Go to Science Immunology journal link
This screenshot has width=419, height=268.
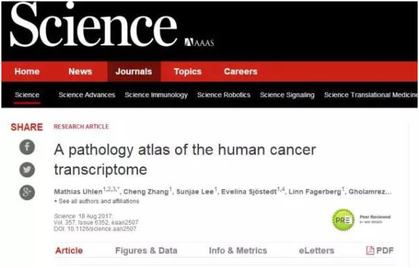tap(156, 95)
